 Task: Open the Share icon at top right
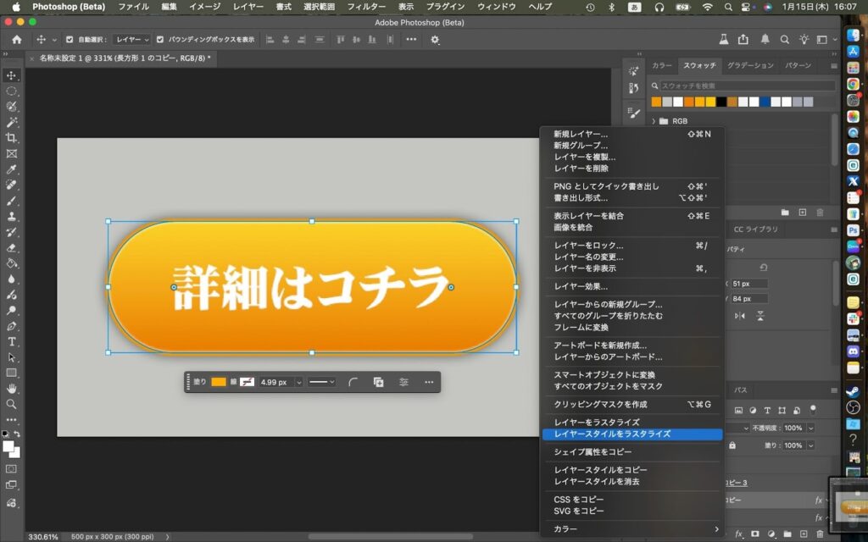[x=743, y=39]
